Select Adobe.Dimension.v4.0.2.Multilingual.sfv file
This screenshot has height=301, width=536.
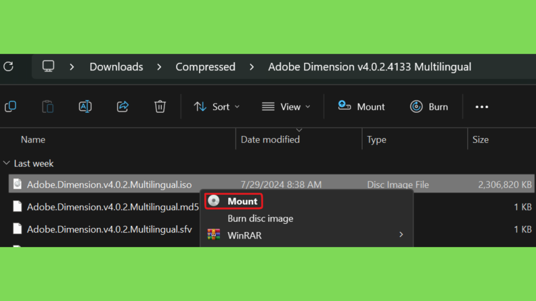[109, 229]
